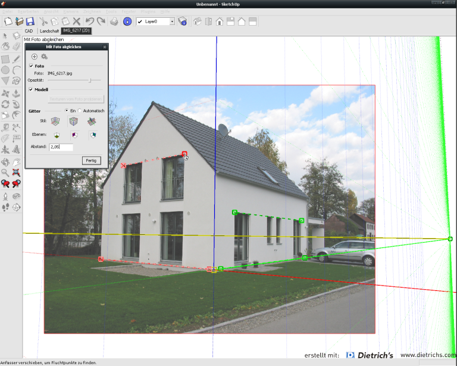Toggle the red/green Ebenen plane icon
Viewport: 457px width, 366px height.
pyautogui.click(x=57, y=135)
